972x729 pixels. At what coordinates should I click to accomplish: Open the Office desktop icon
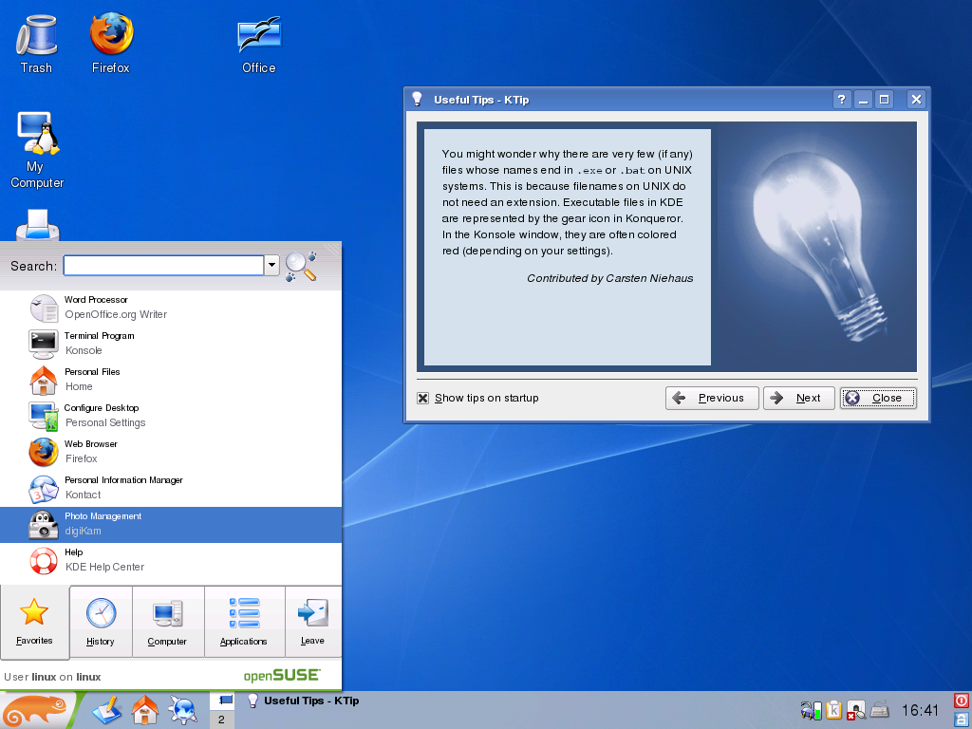(x=258, y=38)
